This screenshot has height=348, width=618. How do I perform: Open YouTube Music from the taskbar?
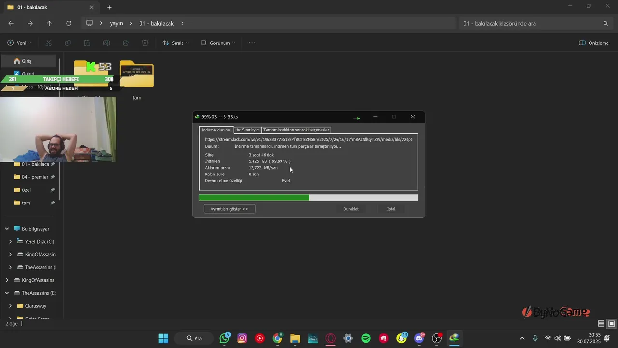point(260,338)
